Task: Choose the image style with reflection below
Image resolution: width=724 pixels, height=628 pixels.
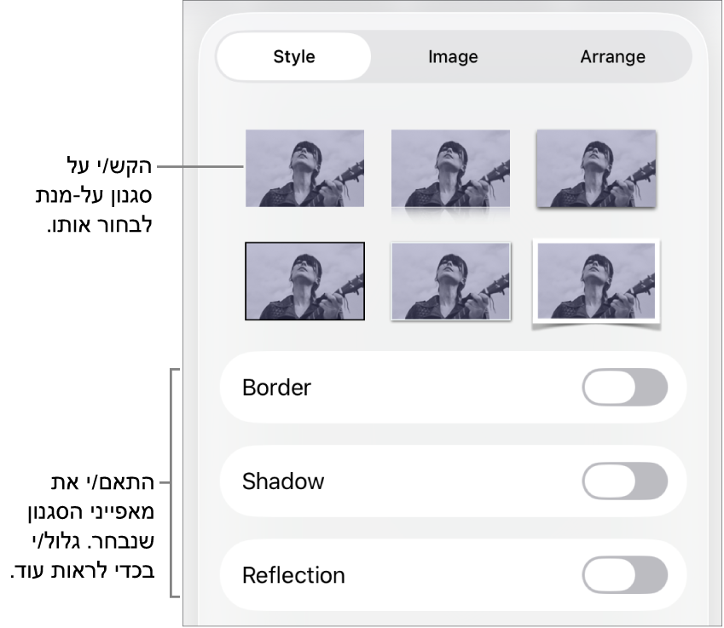Action: click(x=450, y=168)
